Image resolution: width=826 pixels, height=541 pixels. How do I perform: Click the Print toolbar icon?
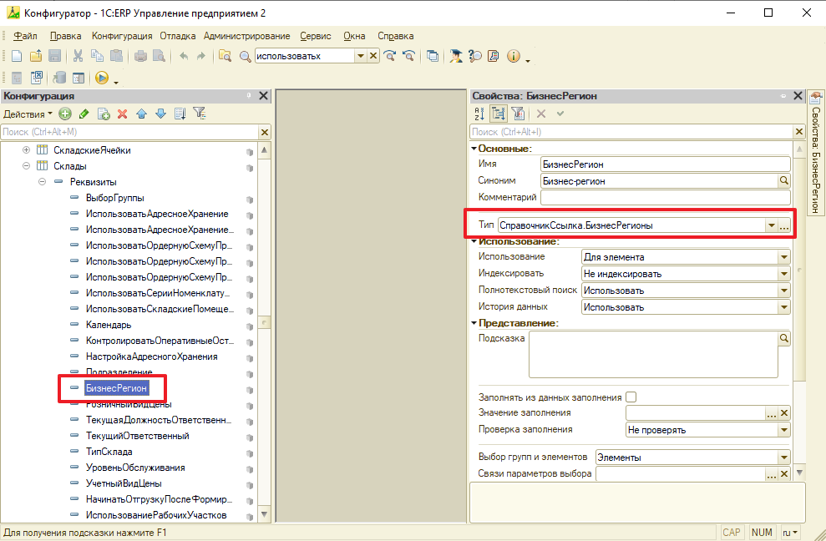point(140,56)
